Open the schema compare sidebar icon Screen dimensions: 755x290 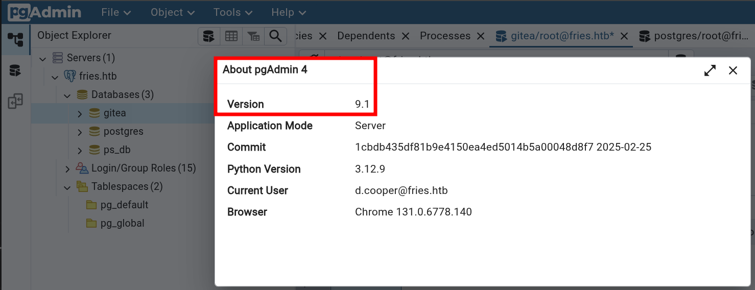[x=15, y=101]
